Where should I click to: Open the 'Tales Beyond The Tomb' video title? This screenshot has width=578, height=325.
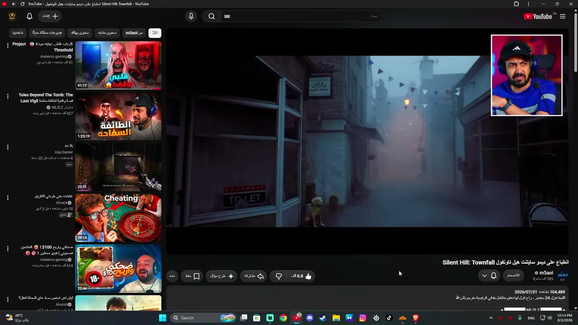[x=46, y=98]
